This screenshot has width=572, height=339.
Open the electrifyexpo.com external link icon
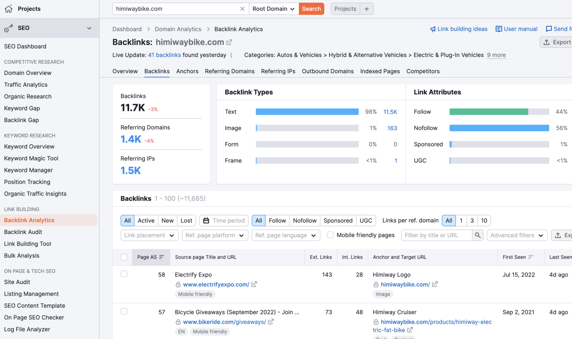(254, 285)
